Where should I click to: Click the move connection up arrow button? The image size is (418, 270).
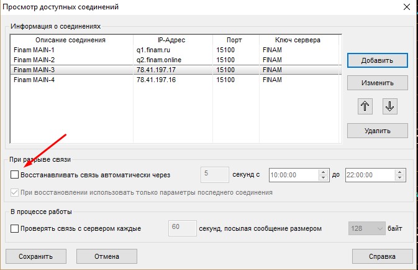coord(365,106)
